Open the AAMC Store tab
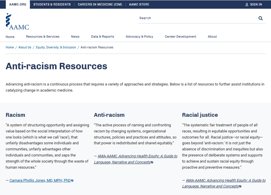Screen dimensions: 271x195 point(139,4)
